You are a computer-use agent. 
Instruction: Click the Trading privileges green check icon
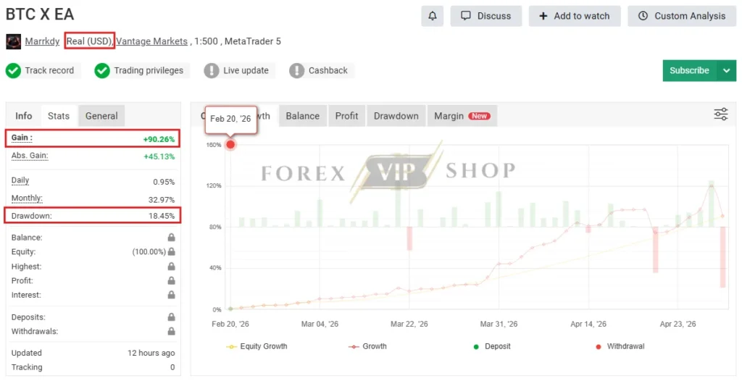pos(102,70)
